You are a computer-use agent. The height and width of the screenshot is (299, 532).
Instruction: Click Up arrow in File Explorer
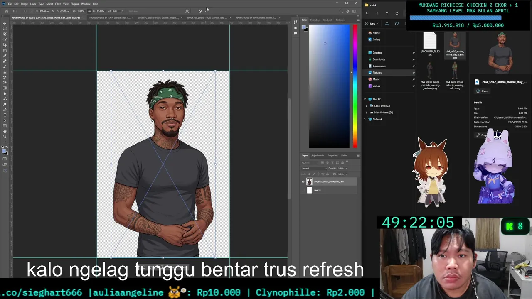387,13
